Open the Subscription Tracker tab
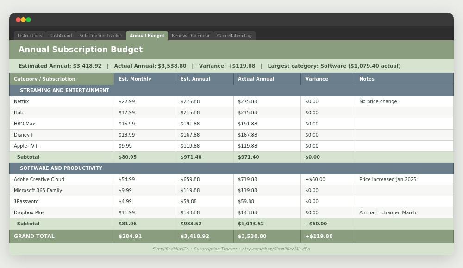463x268 pixels. coord(100,36)
